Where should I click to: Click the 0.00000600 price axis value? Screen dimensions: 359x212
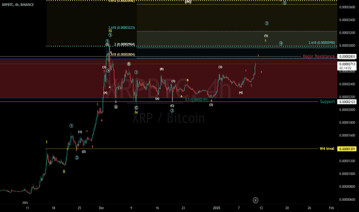tap(347, 199)
